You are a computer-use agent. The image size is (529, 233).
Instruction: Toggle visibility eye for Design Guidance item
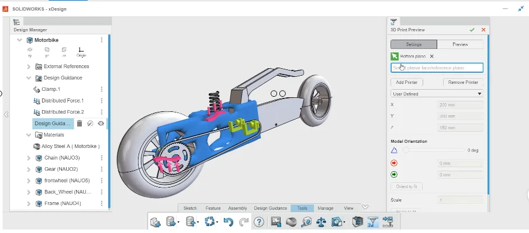coord(101,123)
